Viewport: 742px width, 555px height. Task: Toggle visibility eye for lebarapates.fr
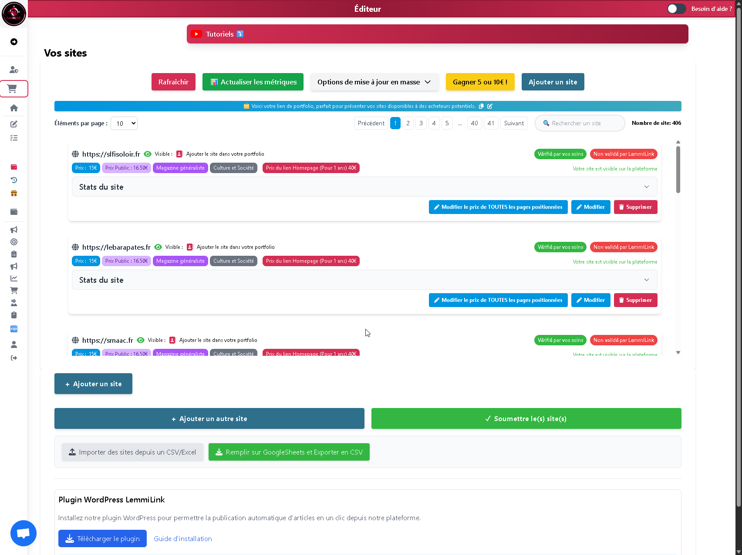click(x=158, y=247)
